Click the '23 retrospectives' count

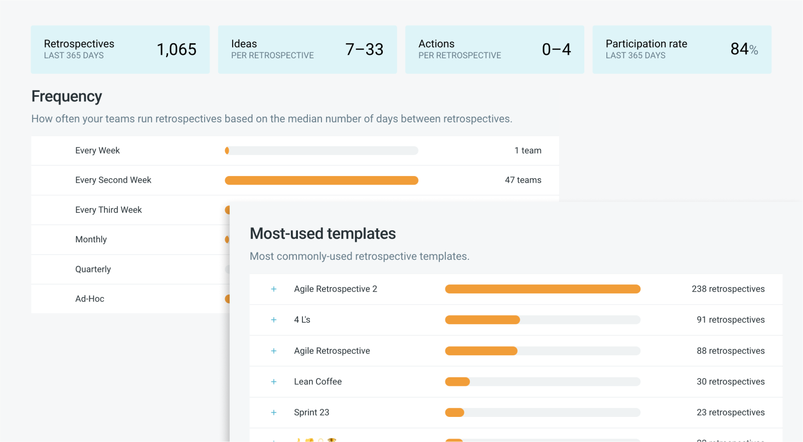pos(731,412)
